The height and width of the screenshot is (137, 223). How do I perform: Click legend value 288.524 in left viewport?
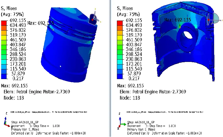(18, 54)
